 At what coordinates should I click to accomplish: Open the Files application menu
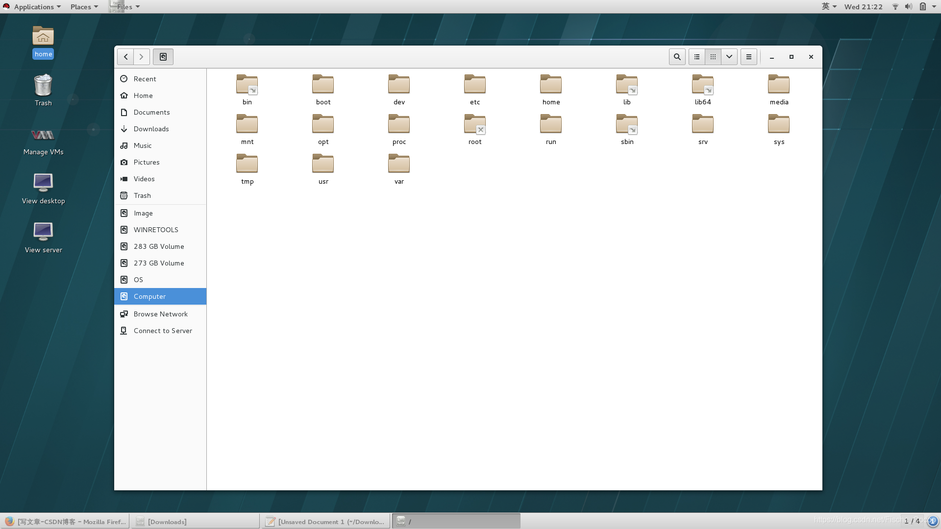[125, 6]
